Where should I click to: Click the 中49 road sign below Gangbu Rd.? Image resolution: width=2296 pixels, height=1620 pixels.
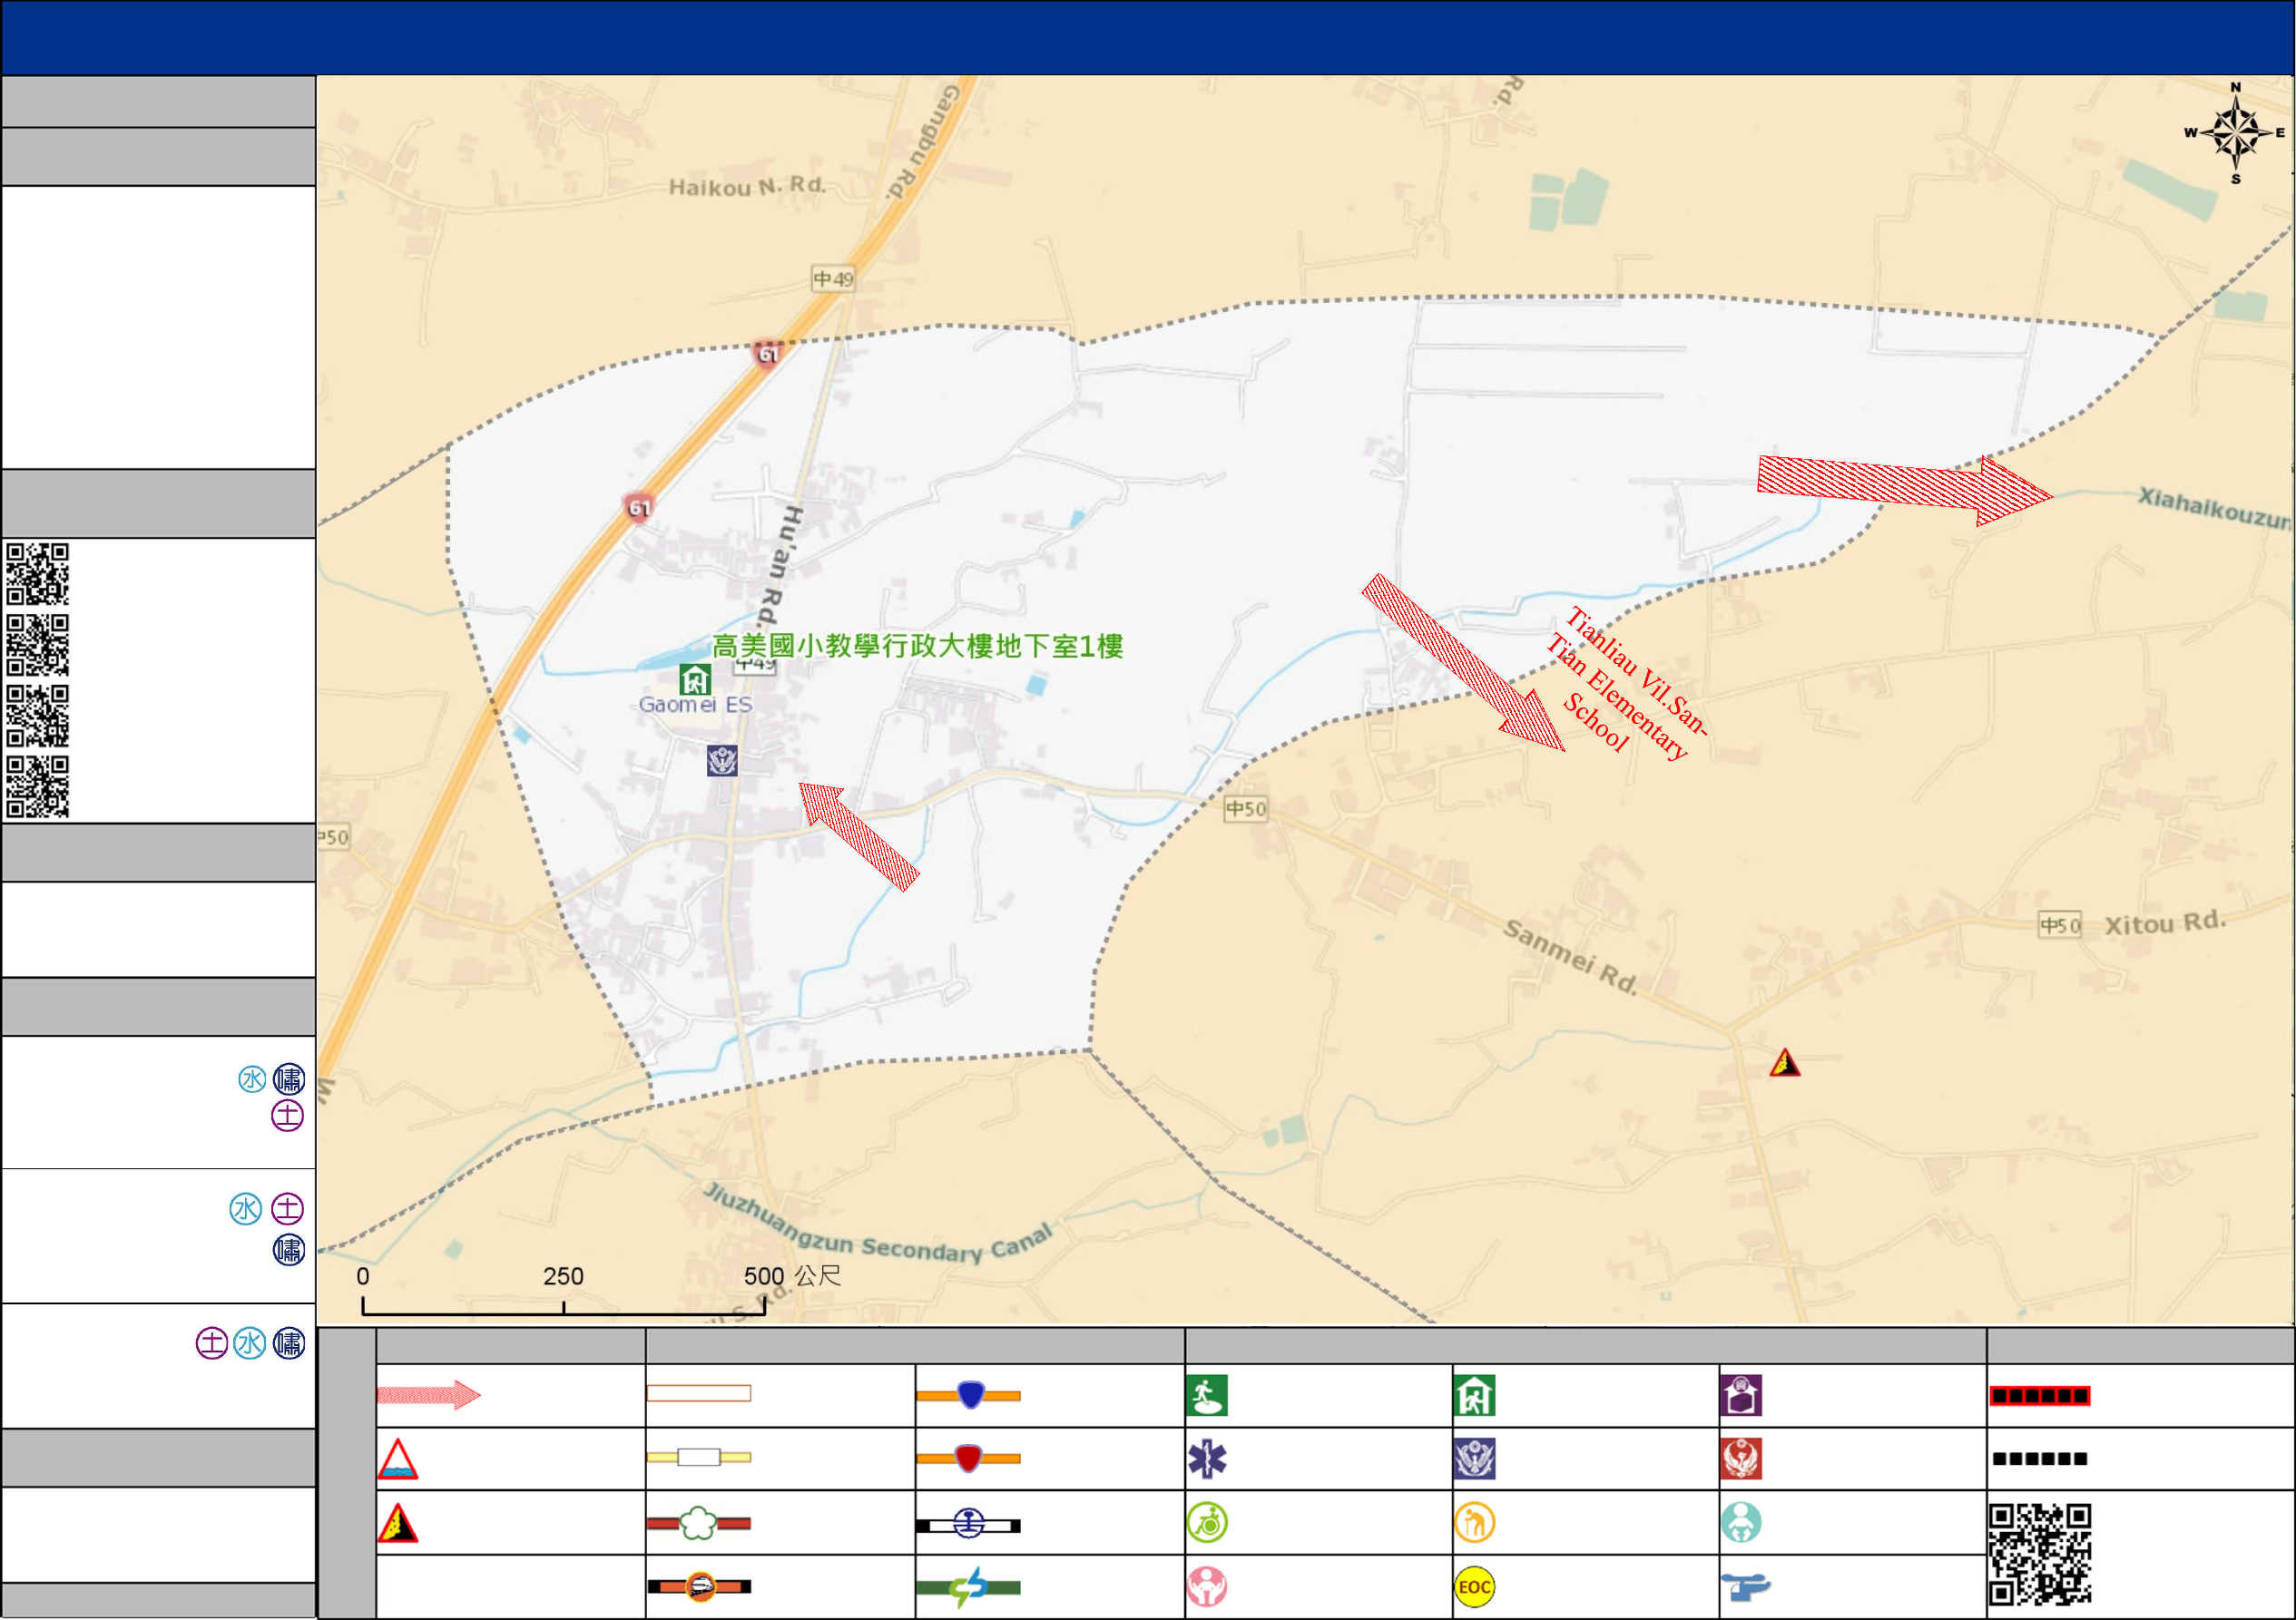tap(833, 278)
